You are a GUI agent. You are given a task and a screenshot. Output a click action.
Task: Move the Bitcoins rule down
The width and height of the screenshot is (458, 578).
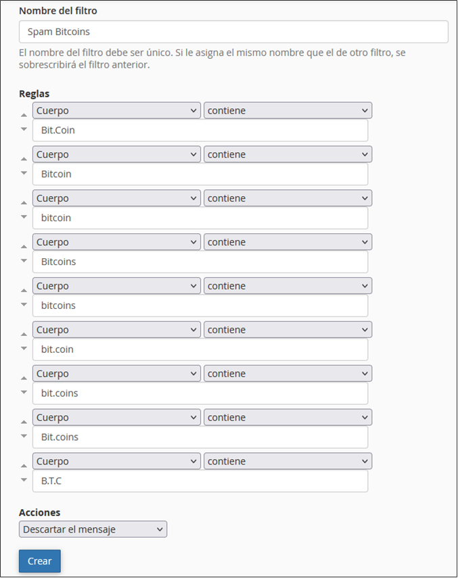(24, 261)
